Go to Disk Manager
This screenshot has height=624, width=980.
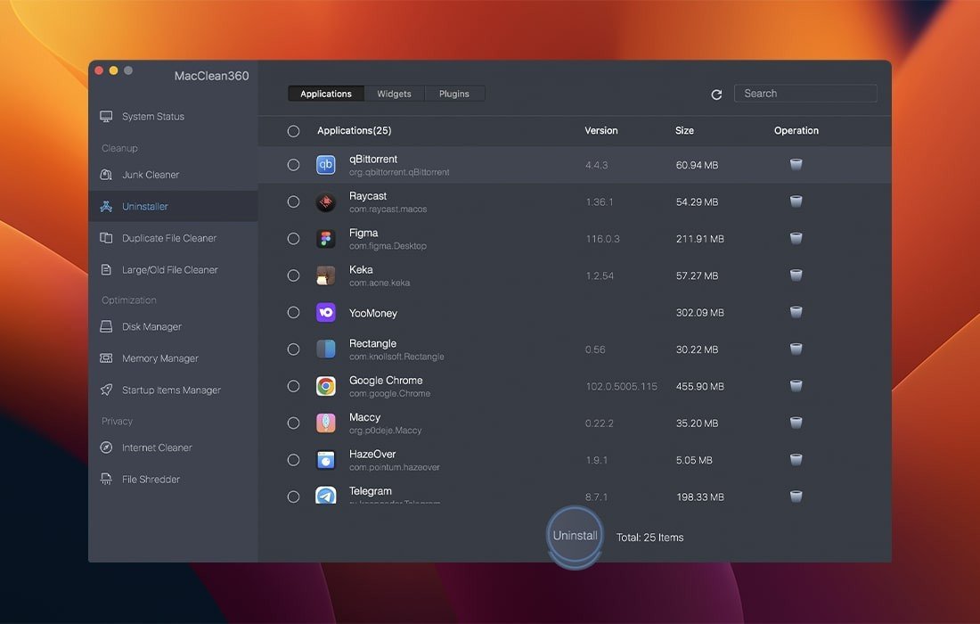click(x=151, y=327)
